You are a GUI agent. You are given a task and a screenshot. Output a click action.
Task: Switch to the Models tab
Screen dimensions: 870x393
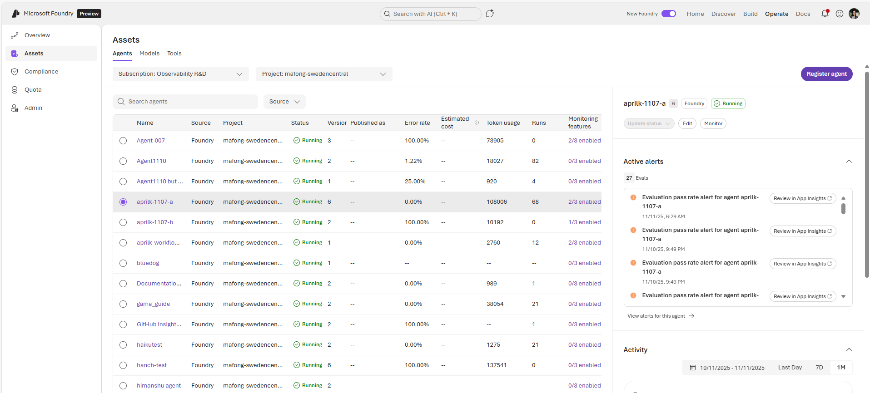pyautogui.click(x=149, y=54)
